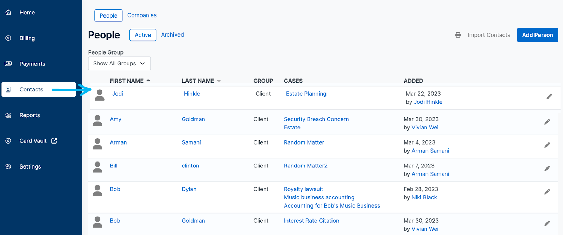The width and height of the screenshot is (563, 235).
Task: Click the printer icon next to Import Contacts
Action: pos(458,35)
